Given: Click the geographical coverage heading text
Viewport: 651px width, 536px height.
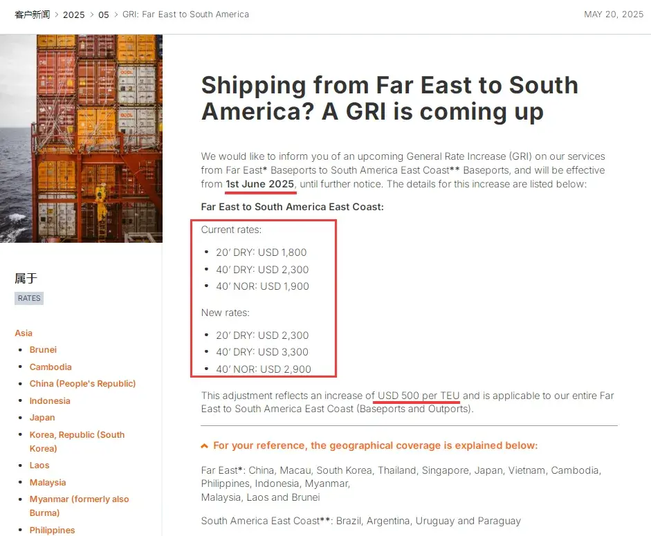Looking at the screenshot, I should pos(375,446).
